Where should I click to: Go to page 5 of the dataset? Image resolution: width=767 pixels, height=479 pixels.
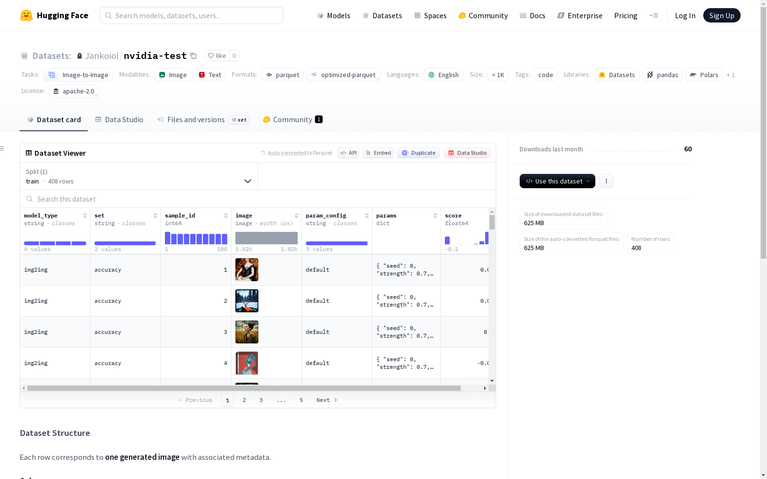(302, 400)
